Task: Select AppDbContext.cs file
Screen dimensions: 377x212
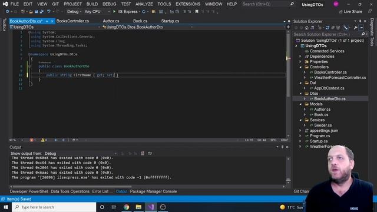Action: (x=329, y=88)
